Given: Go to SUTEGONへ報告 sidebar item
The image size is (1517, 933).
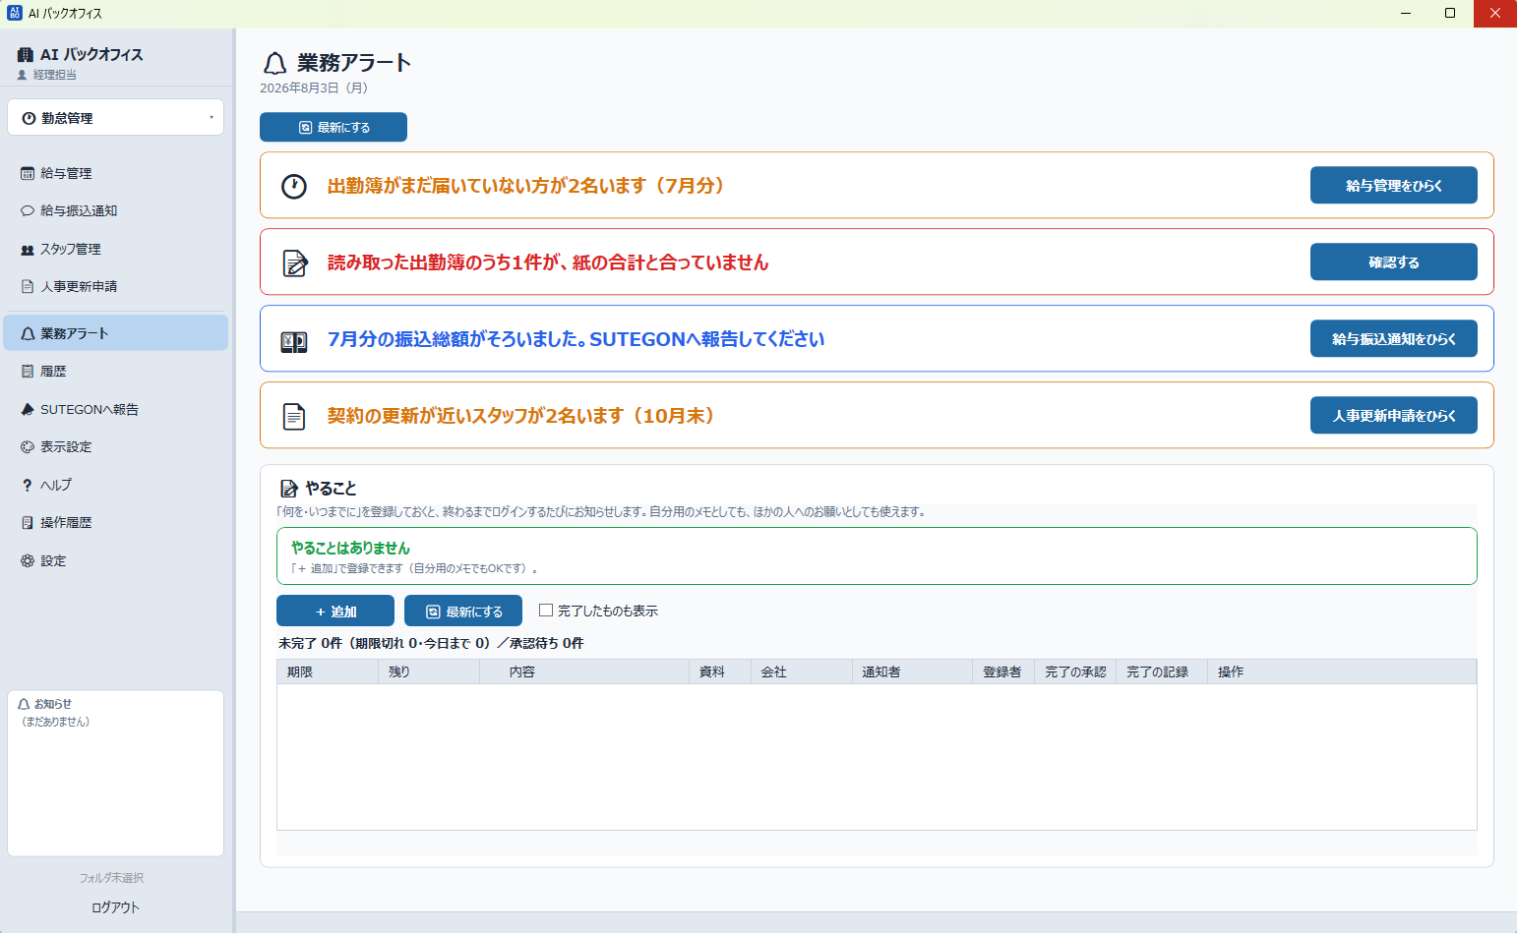Looking at the screenshot, I should click(x=115, y=409).
